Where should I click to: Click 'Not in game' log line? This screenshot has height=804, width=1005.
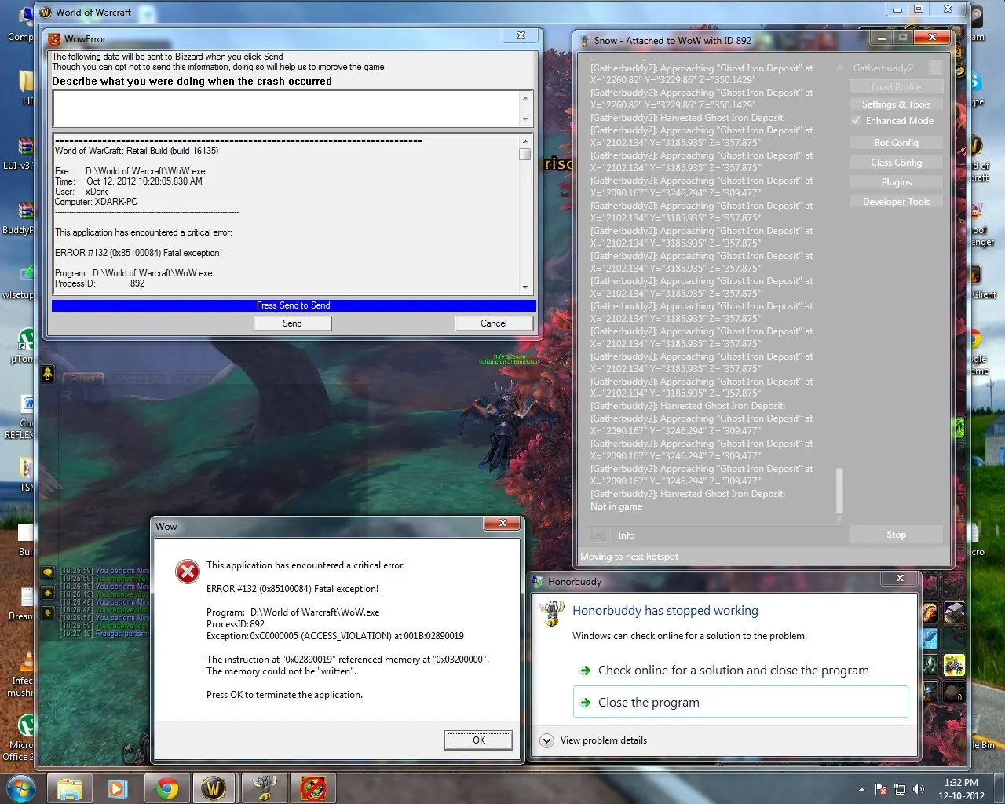[616, 506]
